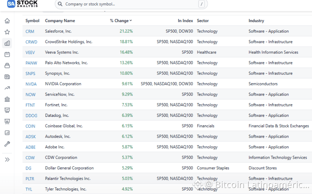The height and width of the screenshot is (194, 312).
Task: Open the PANW ticker link
Action: point(31,63)
